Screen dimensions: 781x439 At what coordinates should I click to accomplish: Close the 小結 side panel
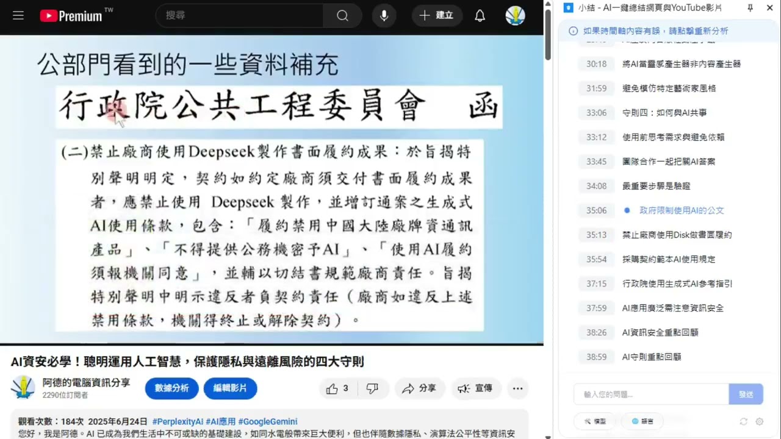pyautogui.click(x=769, y=8)
